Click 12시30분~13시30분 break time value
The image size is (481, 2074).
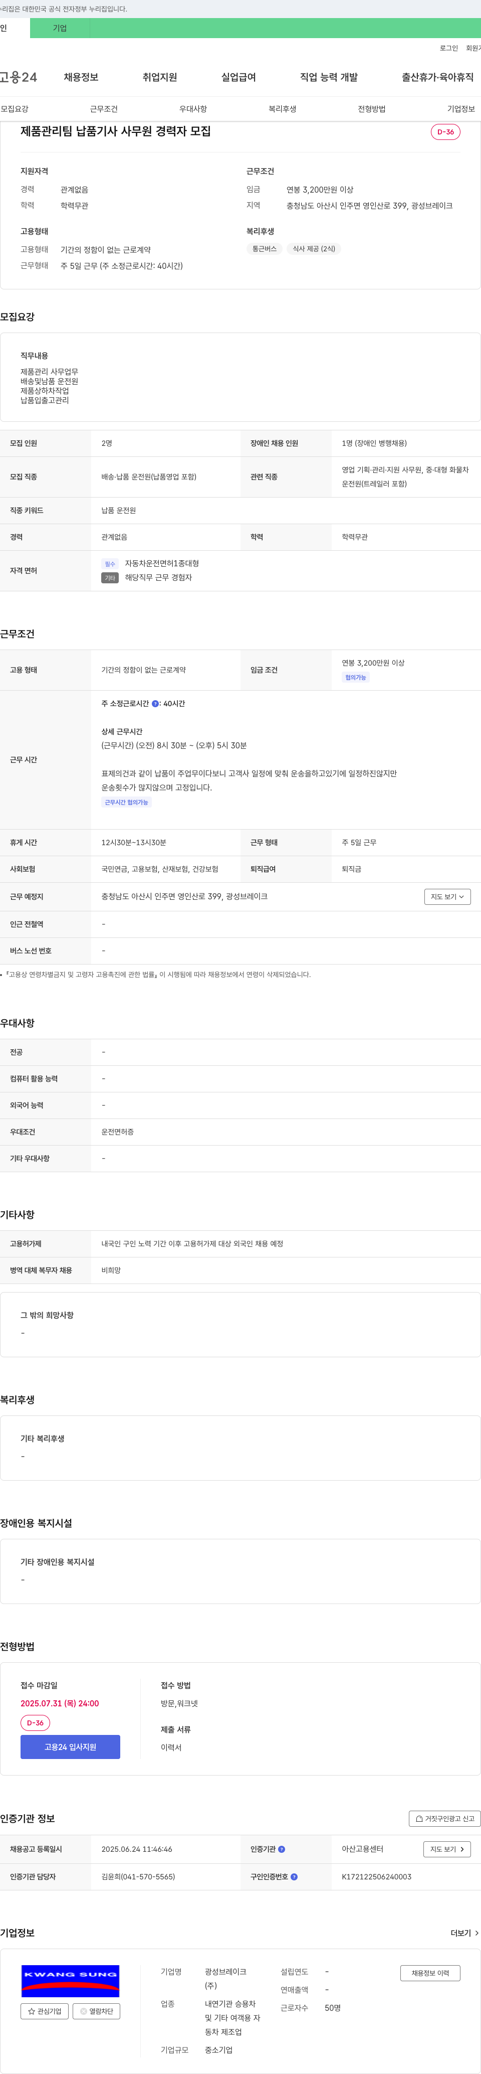pyautogui.click(x=133, y=843)
